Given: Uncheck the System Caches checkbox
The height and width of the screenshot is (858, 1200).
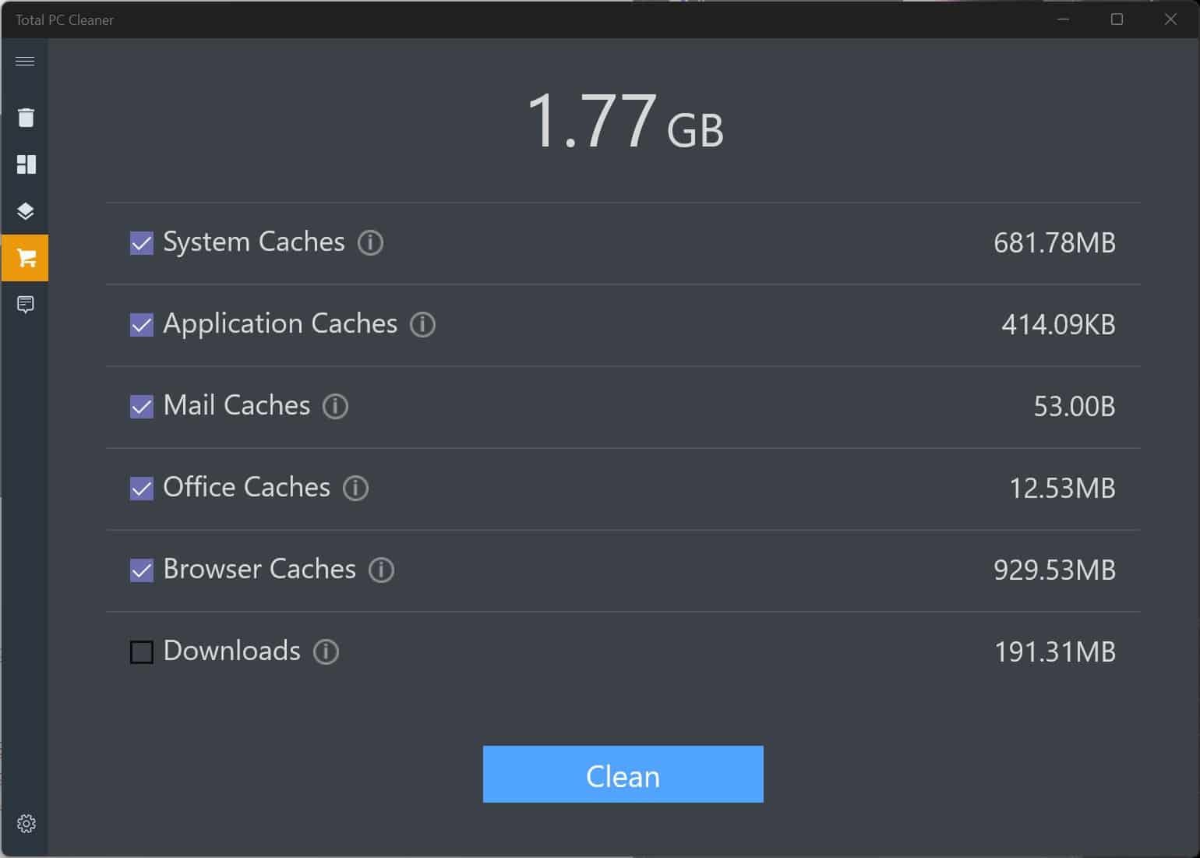Looking at the screenshot, I should click(142, 243).
